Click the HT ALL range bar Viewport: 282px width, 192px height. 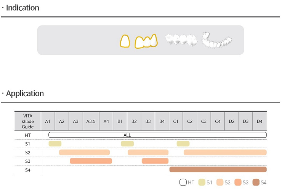pos(157,135)
